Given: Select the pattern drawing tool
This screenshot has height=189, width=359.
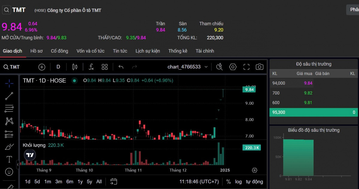Looking at the screenshot, I should pyautogui.click(x=9, y=121).
